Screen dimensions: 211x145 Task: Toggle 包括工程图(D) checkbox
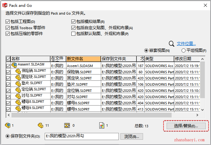(x=7, y=21)
